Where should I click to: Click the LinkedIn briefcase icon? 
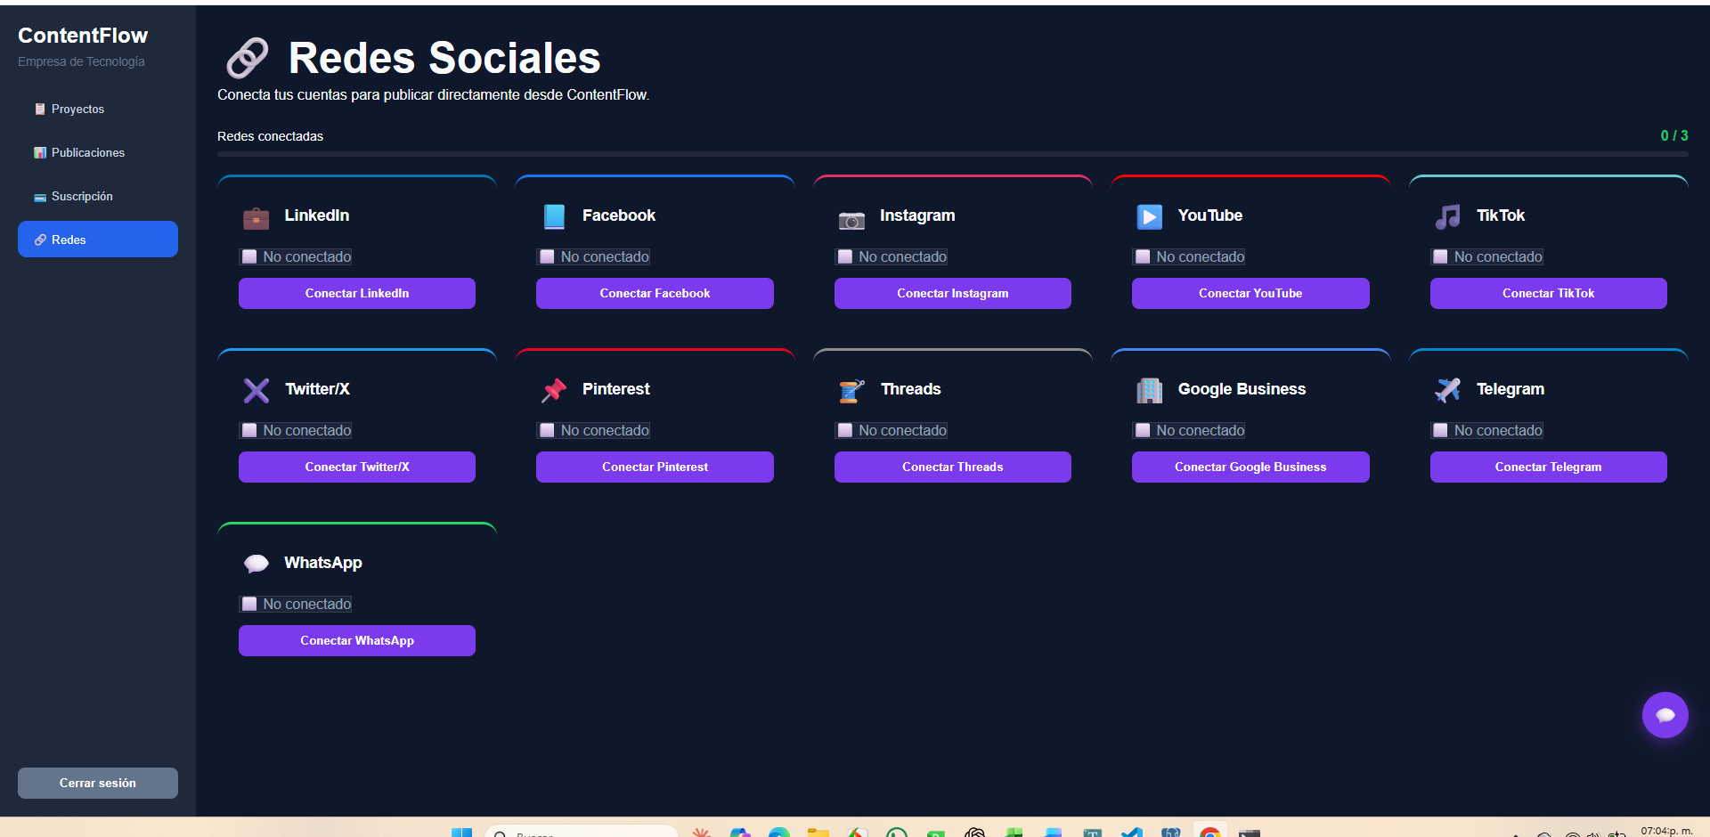click(256, 217)
